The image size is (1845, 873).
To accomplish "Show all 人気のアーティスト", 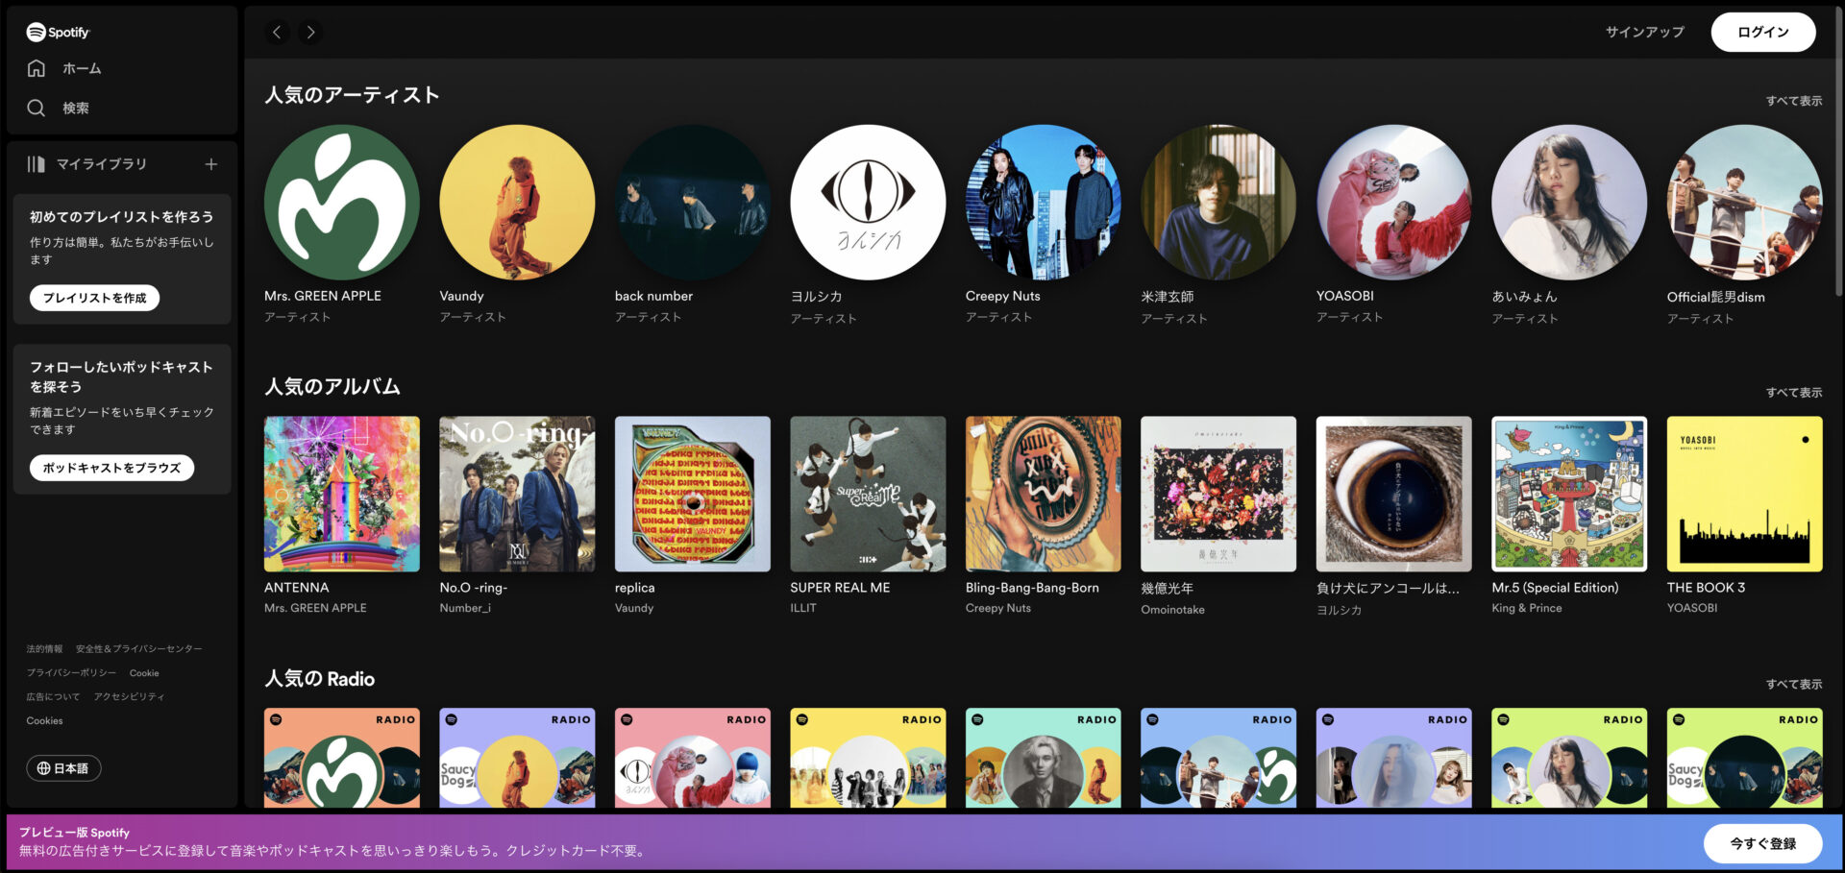I will 1794,101.
